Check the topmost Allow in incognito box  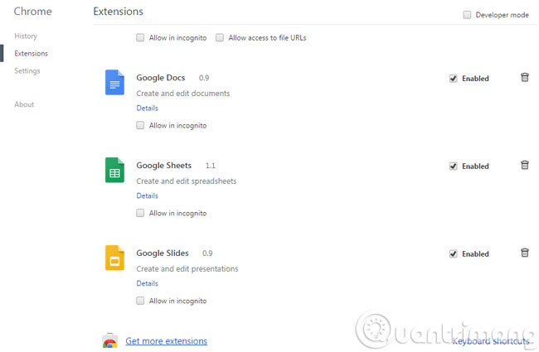[x=140, y=37]
